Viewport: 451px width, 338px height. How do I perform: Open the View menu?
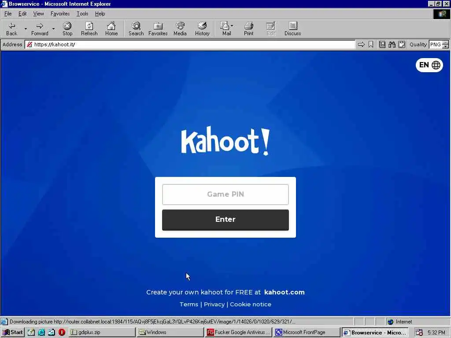(x=38, y=14)
